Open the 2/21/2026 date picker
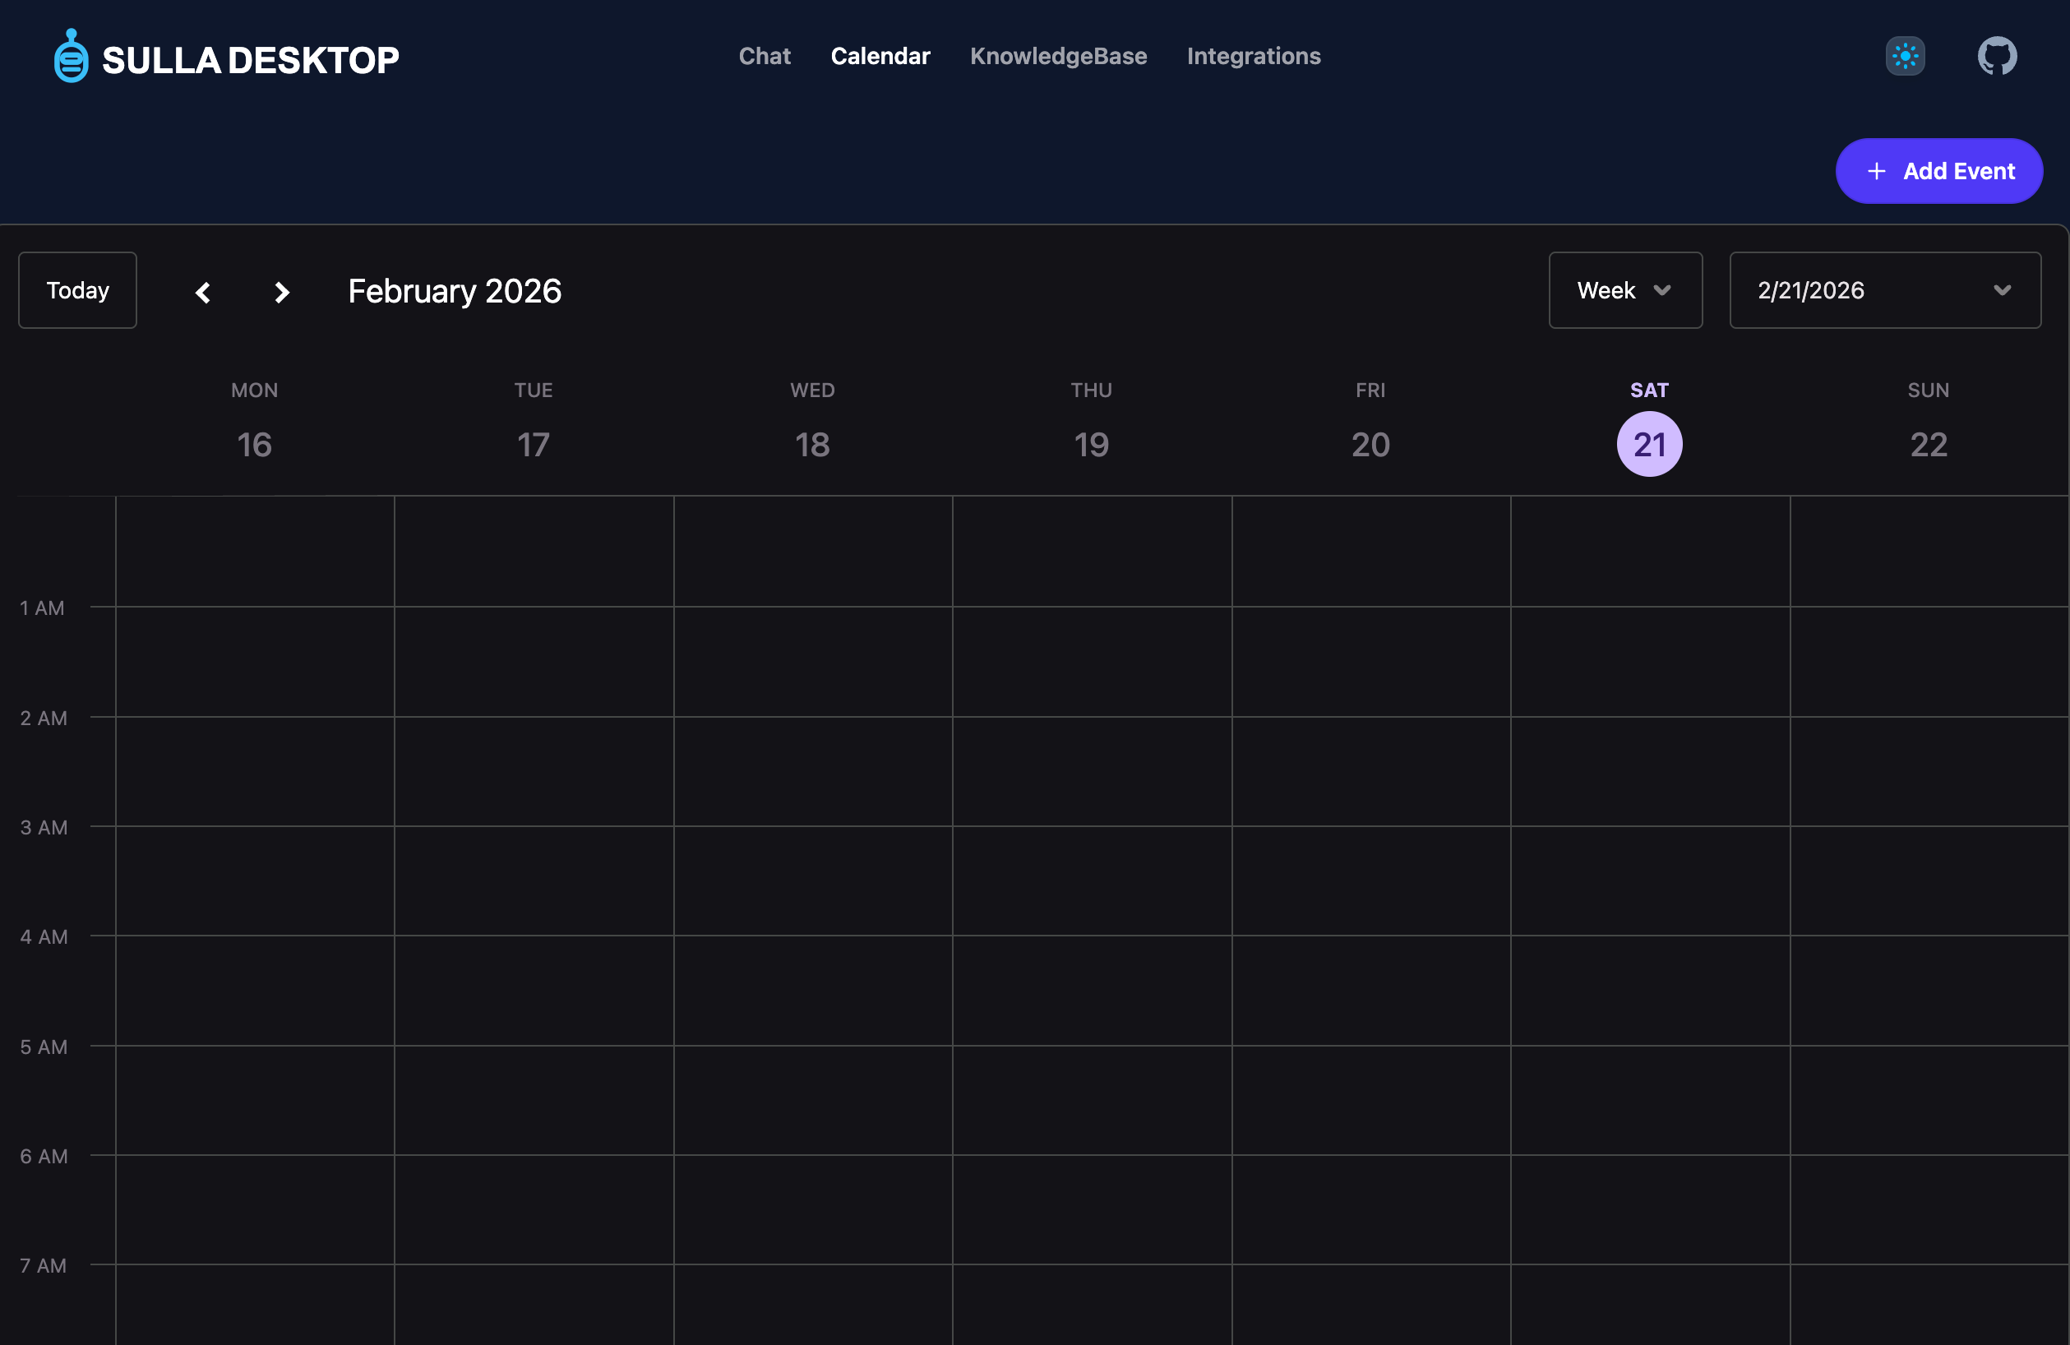Image resolution: width=2070 pixels, height=1345 pixels. 1885,289
